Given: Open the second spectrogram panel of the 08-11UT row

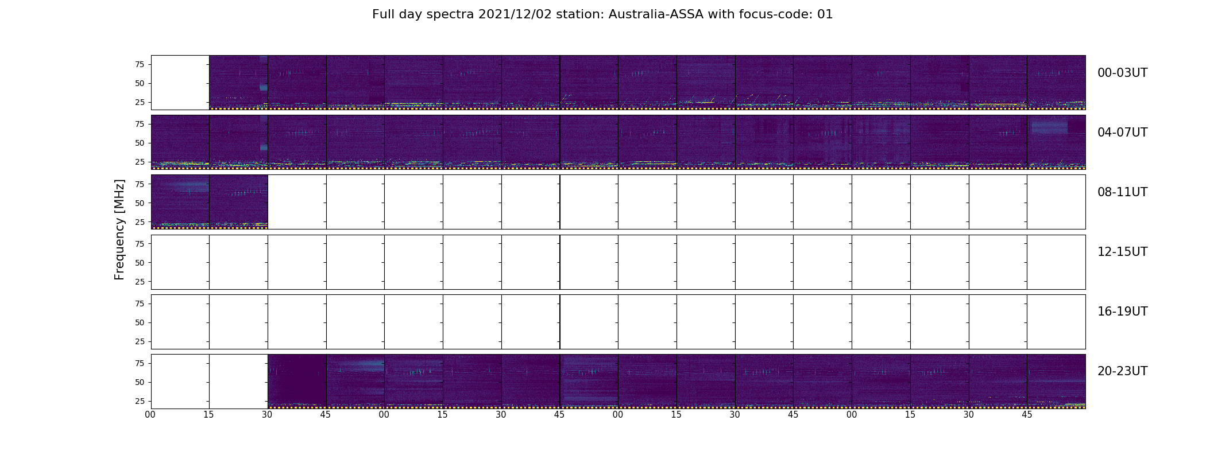Looking at the screenshot, I should click(x=239, y=202).
